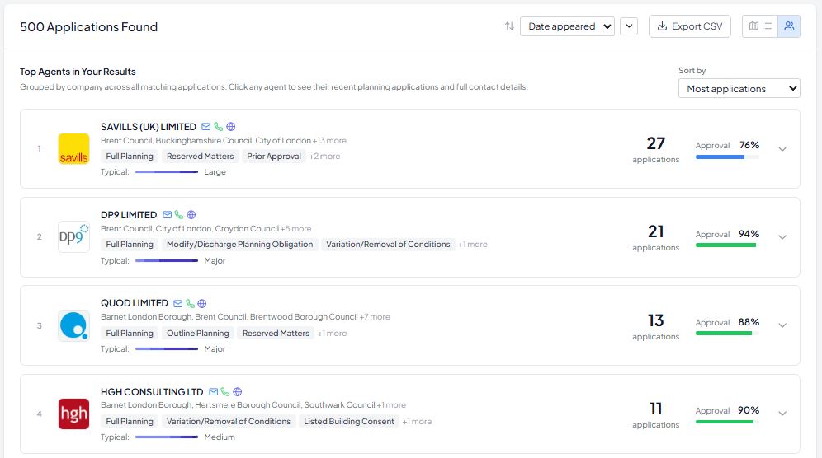Click +1 more councils for HGH Consulting
The width and height of the screenshot is (822, 458).
coord(391,405)
